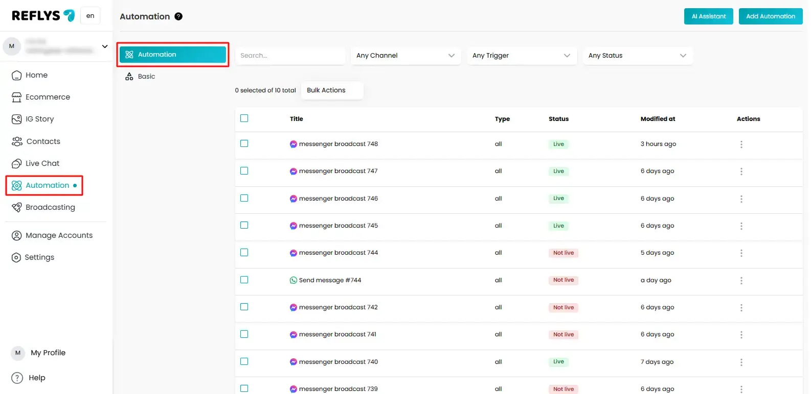The width and height of the screenshot is (811, 394).
Task: Click the help question mark beside Automation title
Action: 178,16
